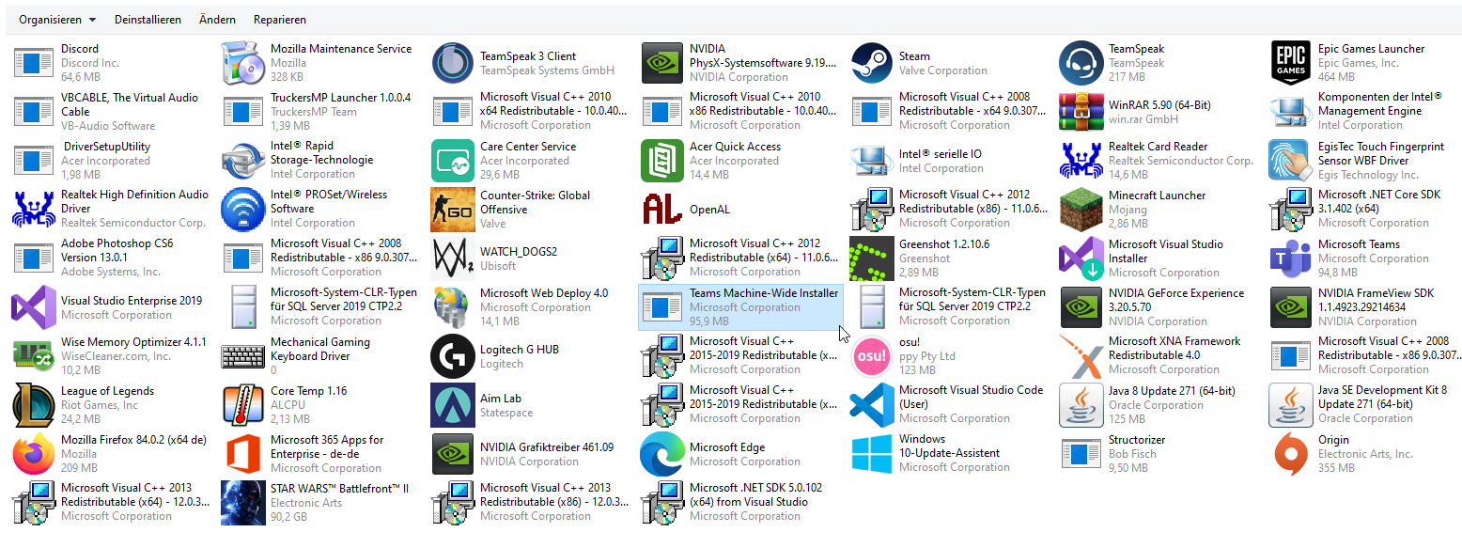Click the Microsoft .NET SDK 5.0.102 entry
Screen dimensions: 1462x548
739,503
